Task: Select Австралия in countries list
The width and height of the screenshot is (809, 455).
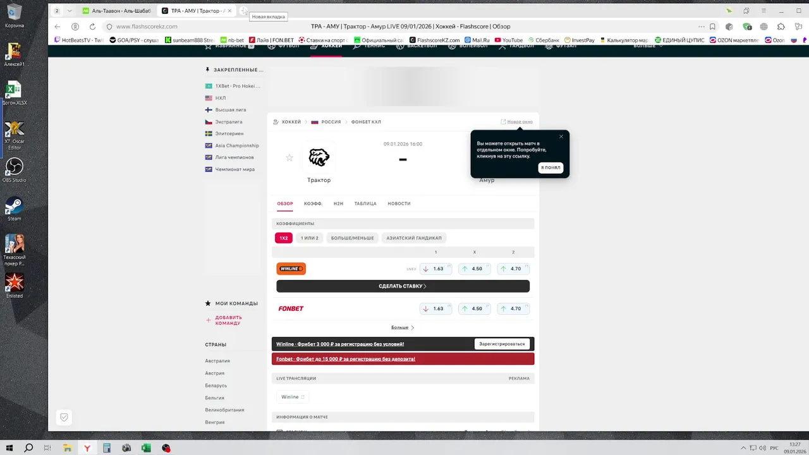Action: [x=217, y=361]
